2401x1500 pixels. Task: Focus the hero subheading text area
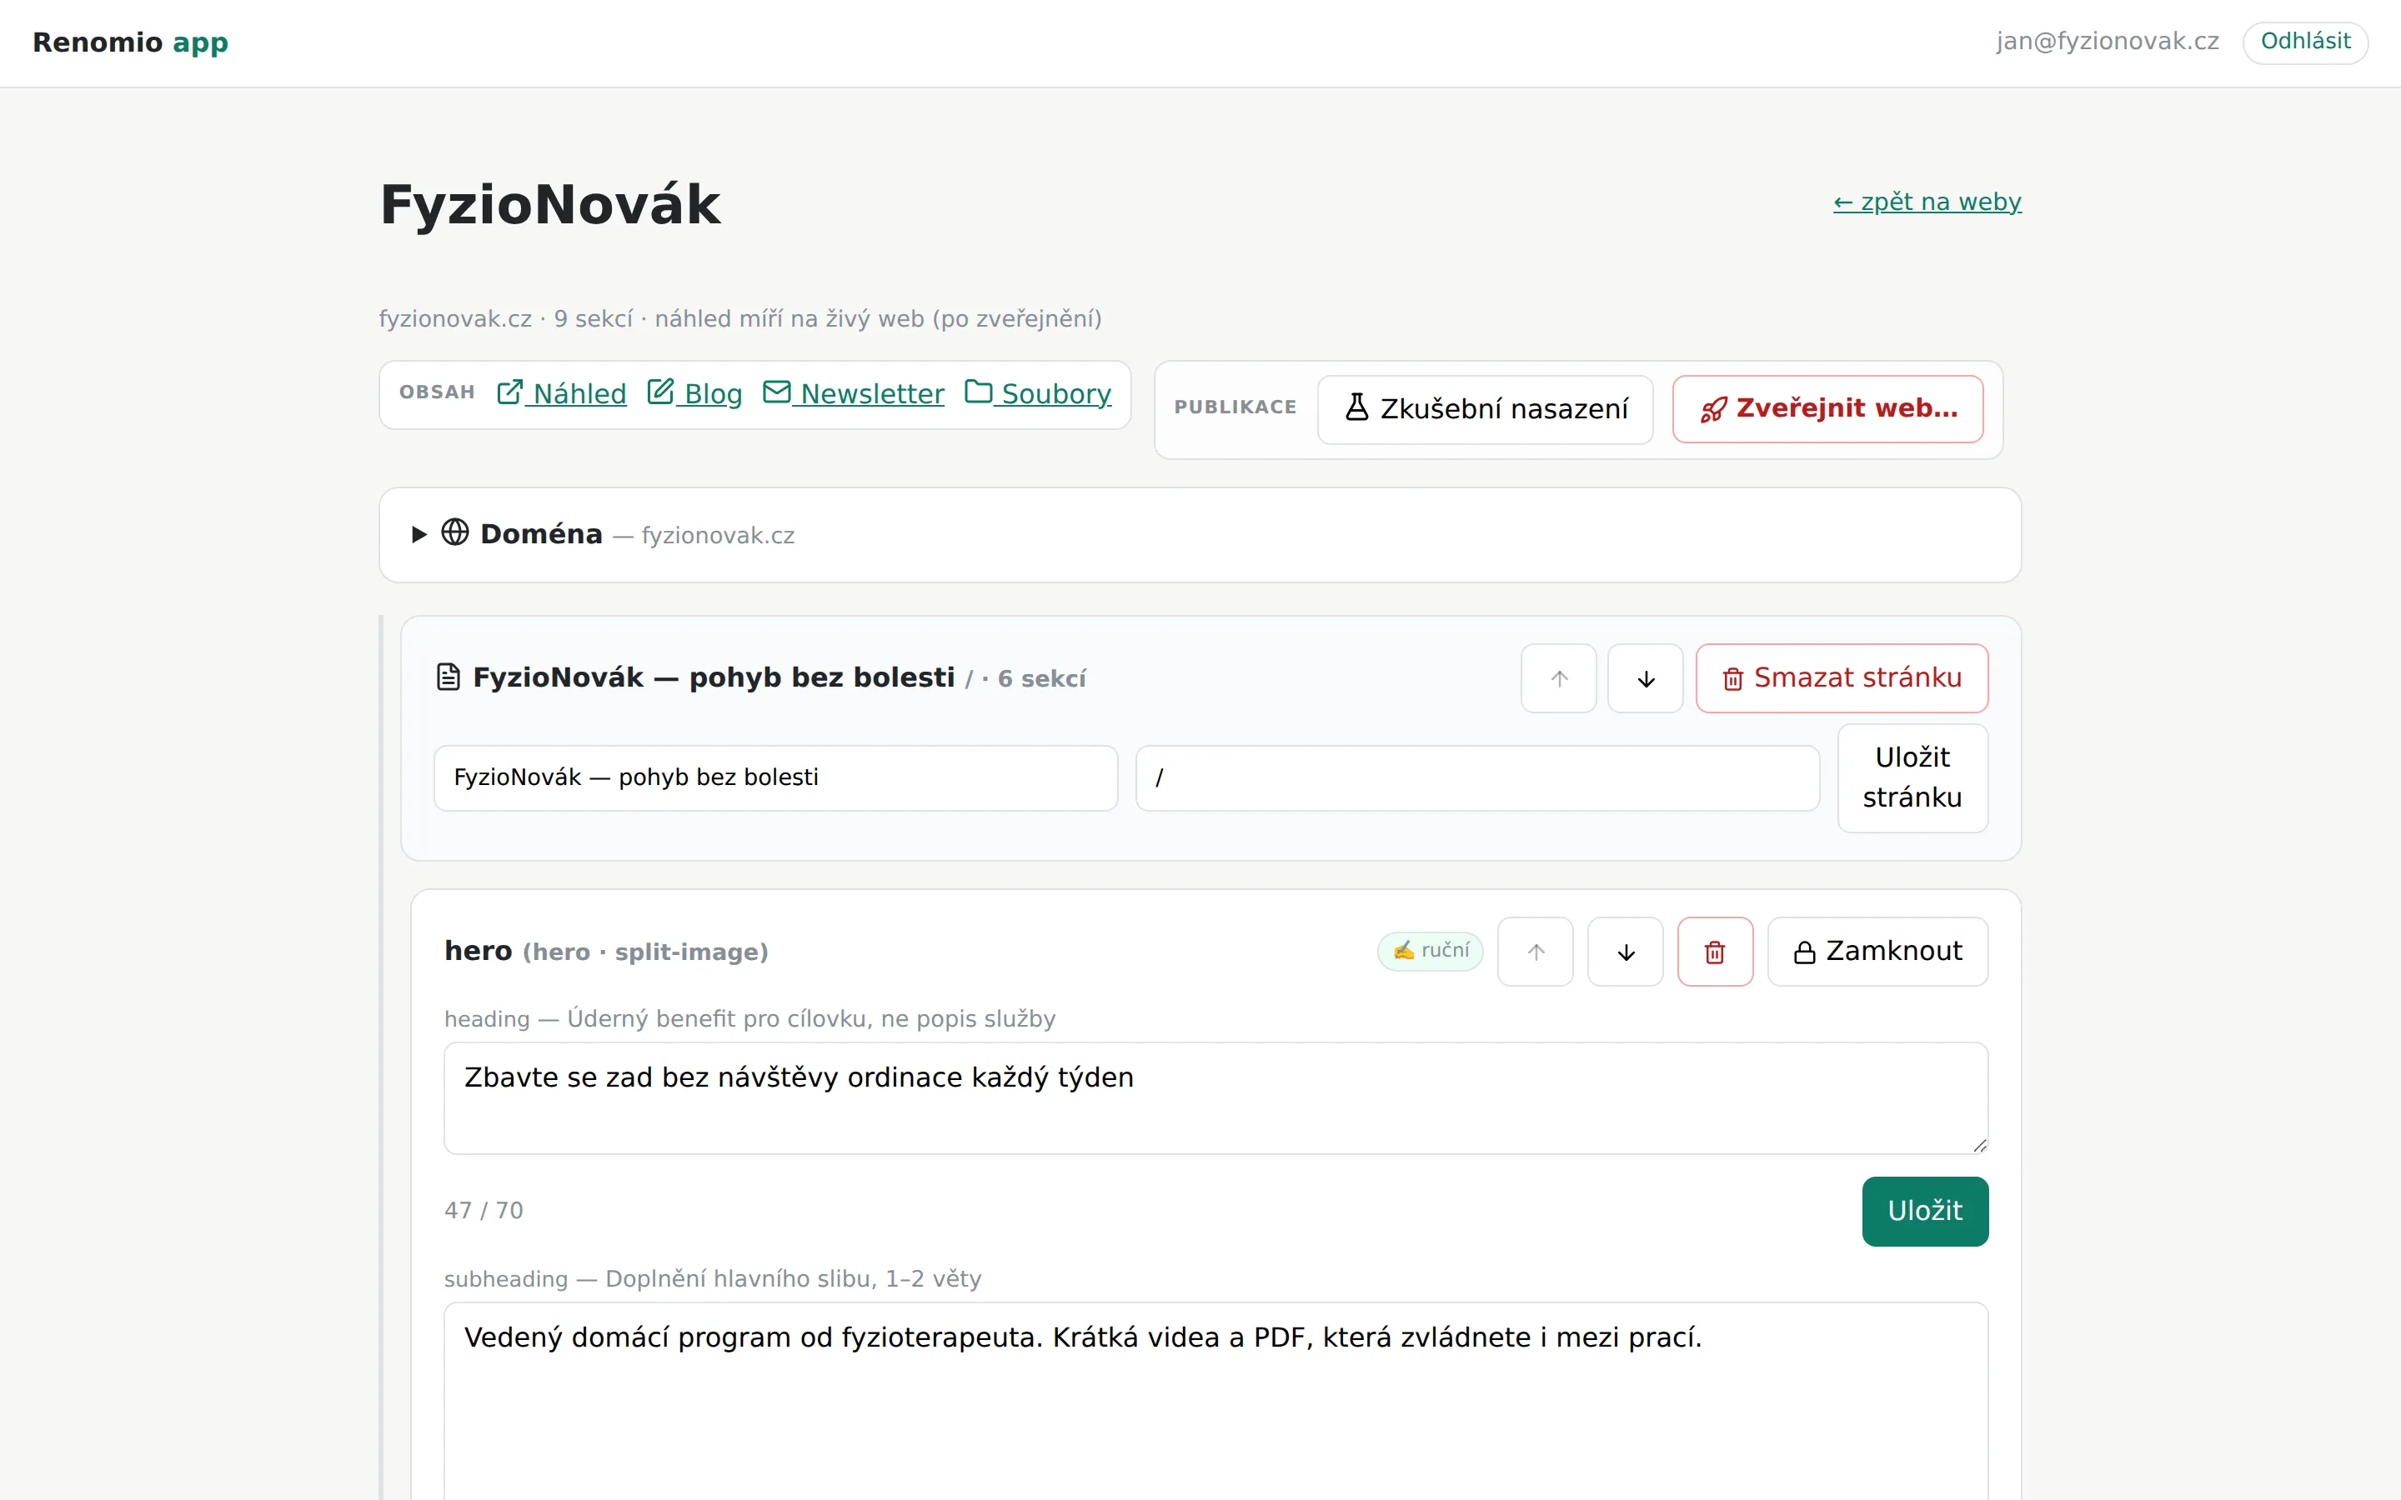click(x=1216, y=1401)
